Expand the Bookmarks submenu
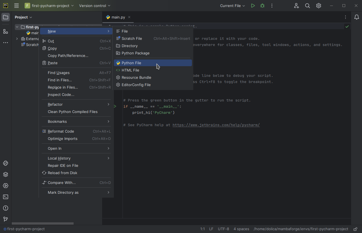 tap(76, 121)
